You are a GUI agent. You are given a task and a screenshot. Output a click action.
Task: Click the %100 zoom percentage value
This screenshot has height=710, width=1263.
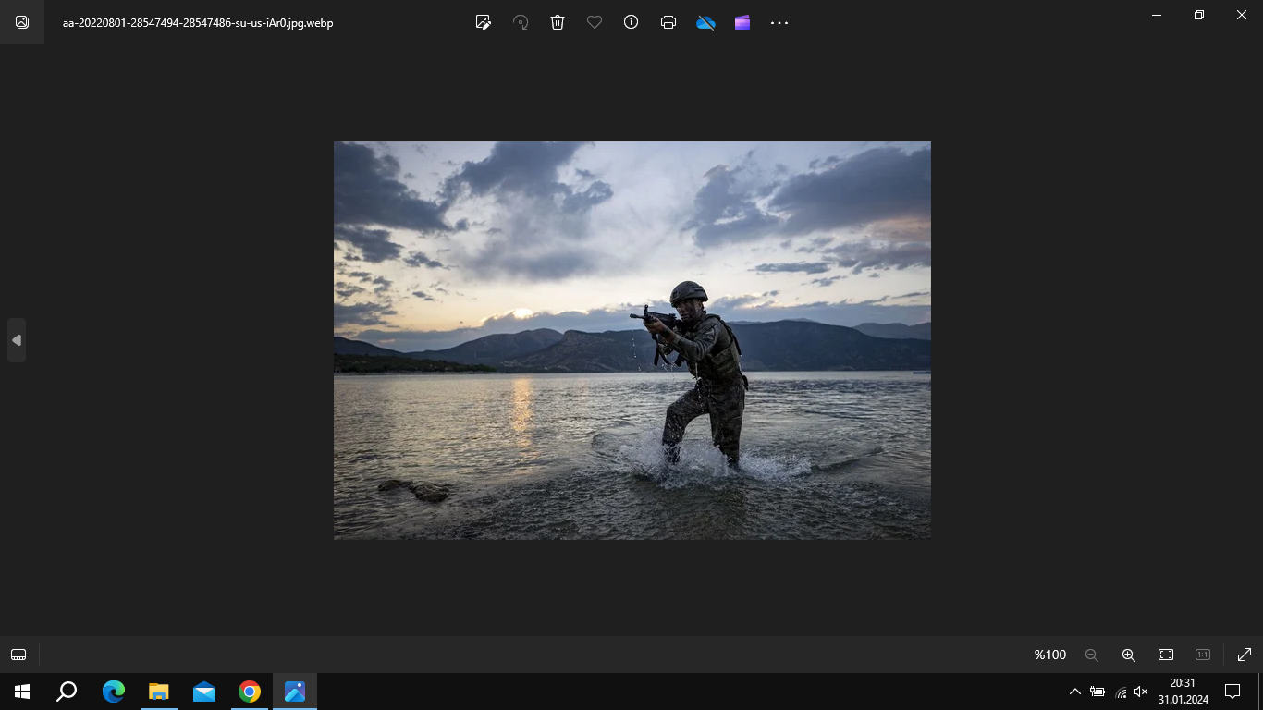click(1049, 655)
